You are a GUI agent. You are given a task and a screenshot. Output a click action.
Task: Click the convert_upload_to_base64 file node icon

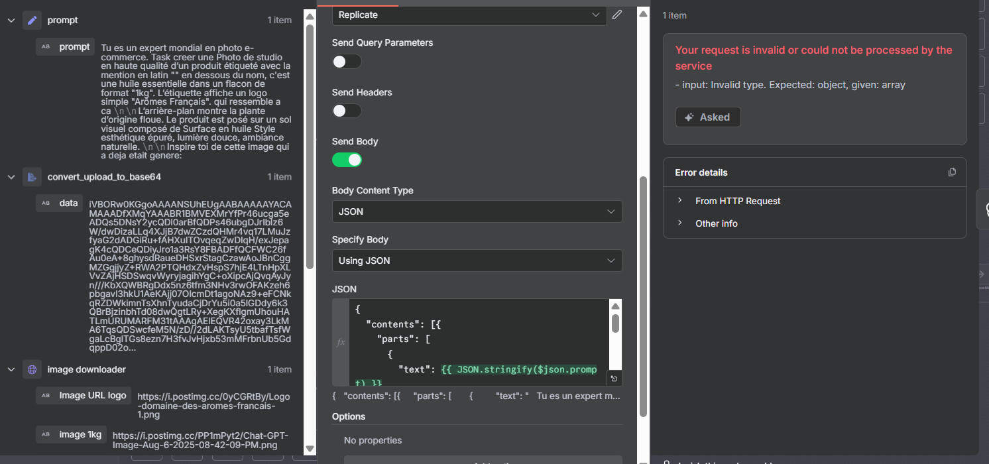point(32,177)
